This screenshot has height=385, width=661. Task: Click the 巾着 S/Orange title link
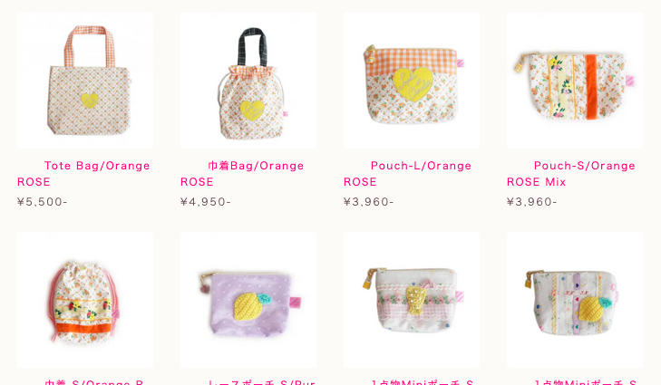(94, 382)
